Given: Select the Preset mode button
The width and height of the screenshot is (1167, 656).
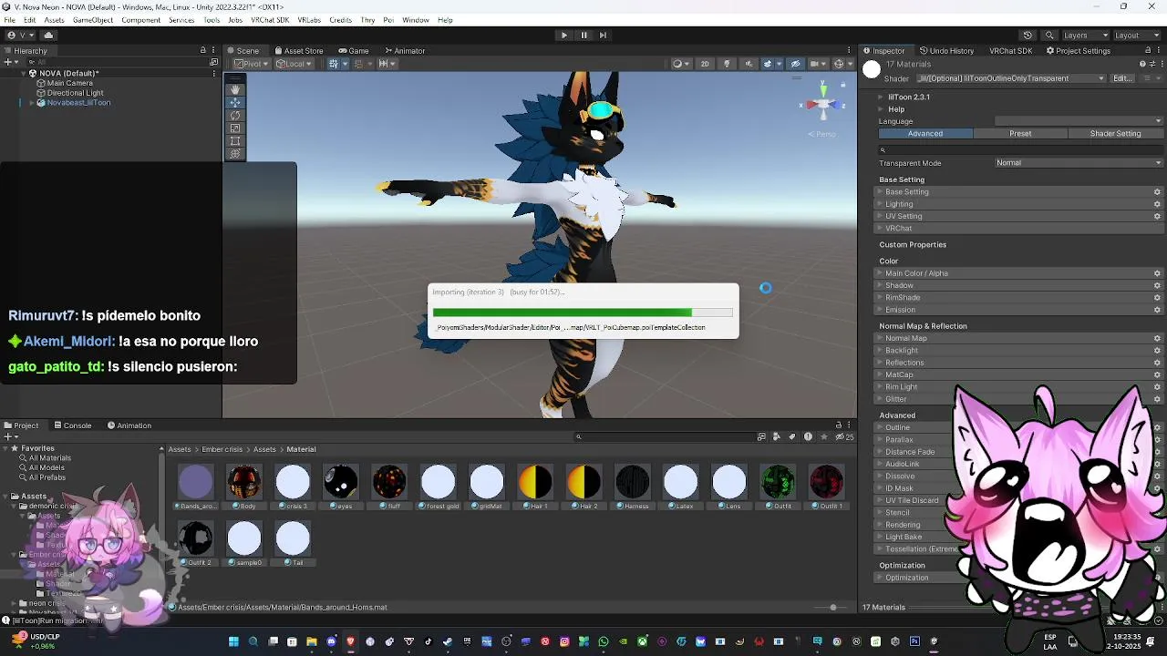Looking at the screenshot, I should (x=1020, y=133).
